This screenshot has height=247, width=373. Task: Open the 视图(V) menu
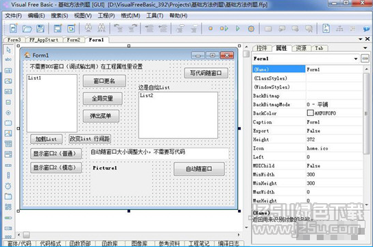pos(83,16)
